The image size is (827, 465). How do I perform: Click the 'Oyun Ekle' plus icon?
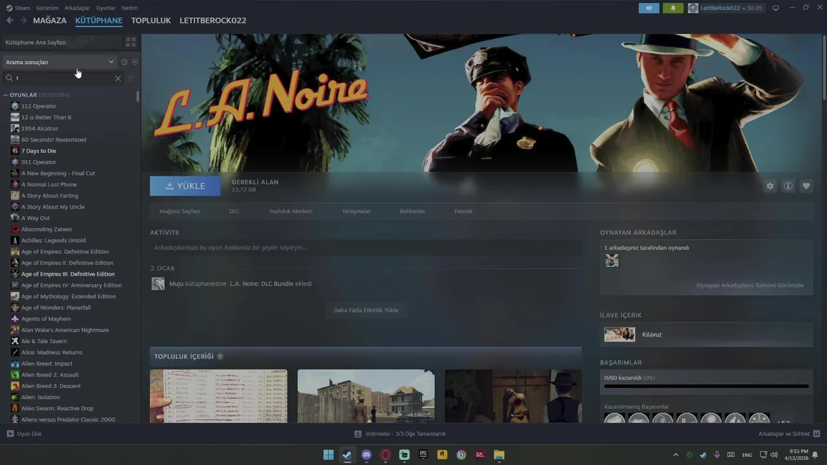(10, 434)
